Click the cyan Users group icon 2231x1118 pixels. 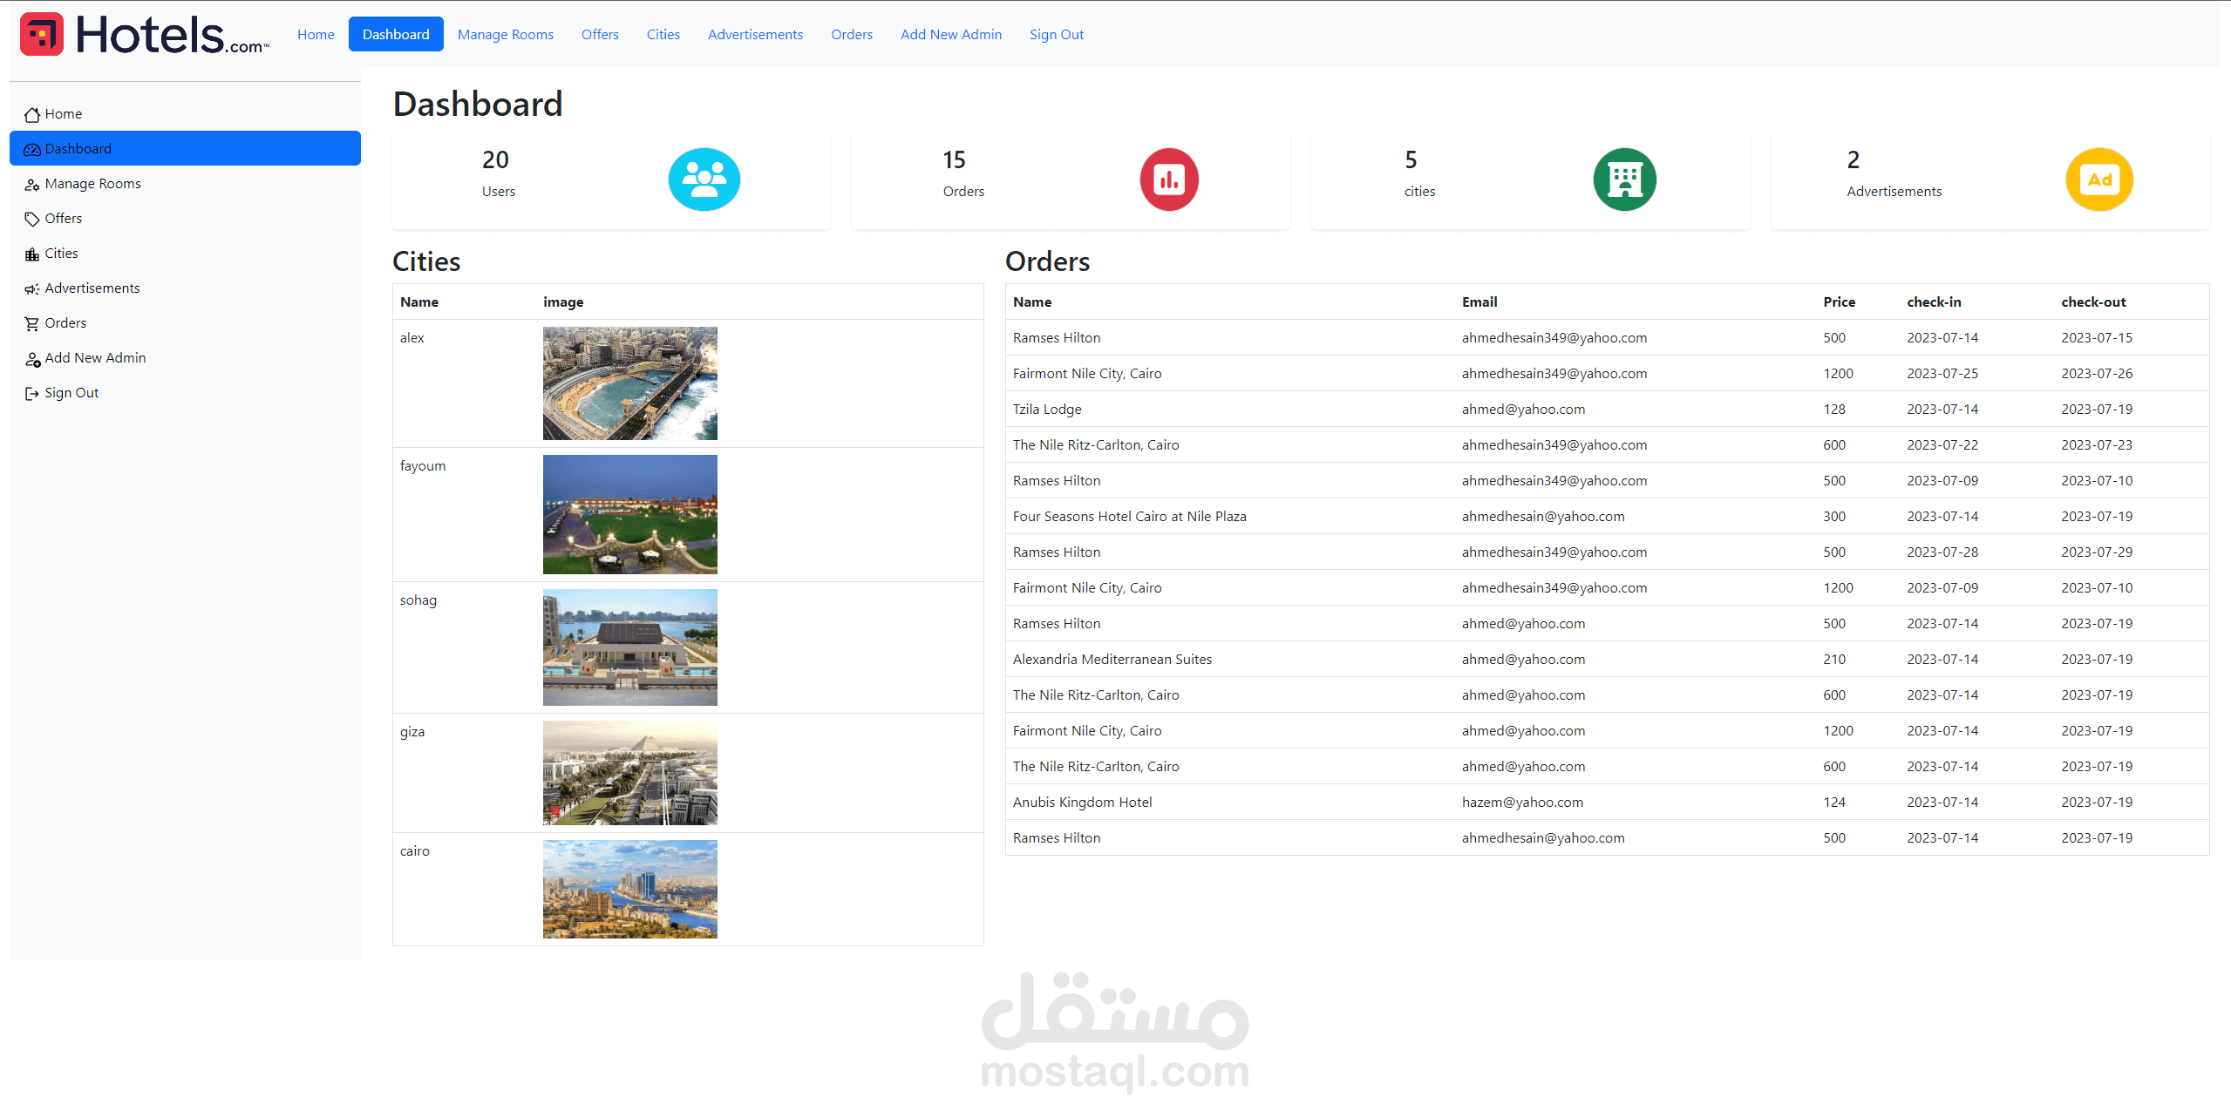pos(704,180)
